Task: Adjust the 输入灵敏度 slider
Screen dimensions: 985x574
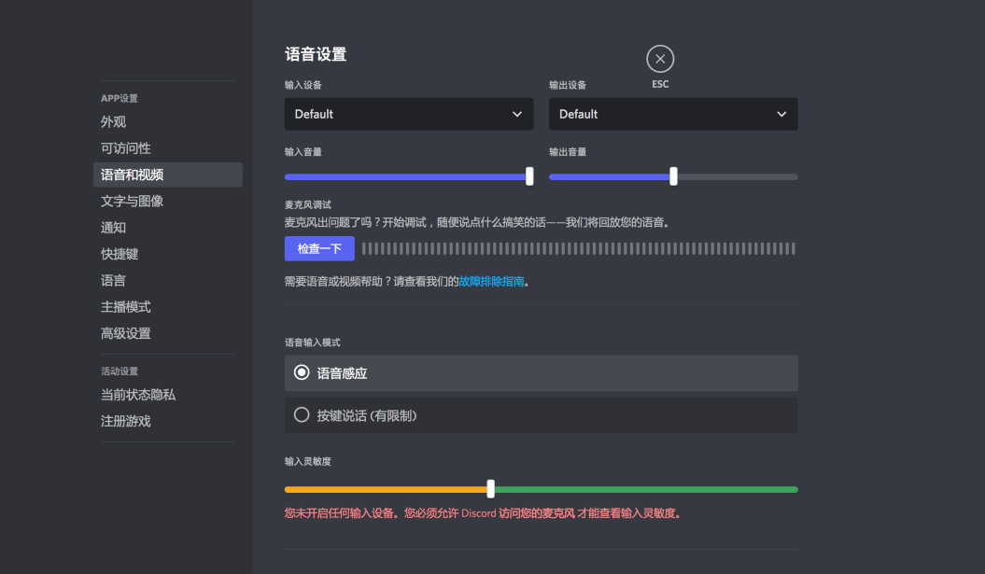Action: [x=490, y=488]
